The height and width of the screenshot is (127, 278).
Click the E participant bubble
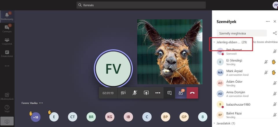tap(54, 117)
